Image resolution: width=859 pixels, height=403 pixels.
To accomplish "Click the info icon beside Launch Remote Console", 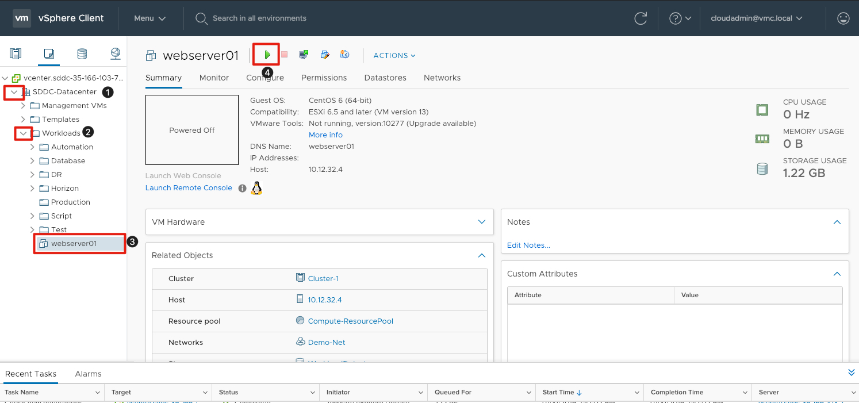I will 243,188.
